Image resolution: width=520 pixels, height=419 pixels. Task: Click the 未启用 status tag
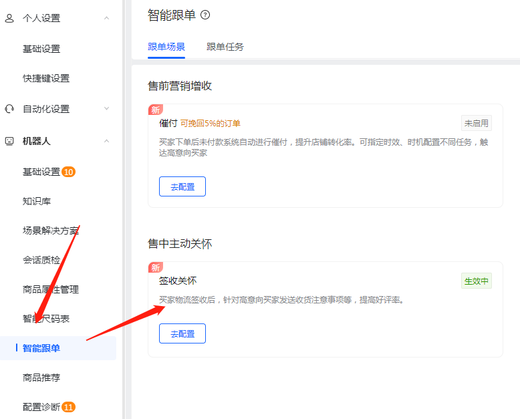477,124
